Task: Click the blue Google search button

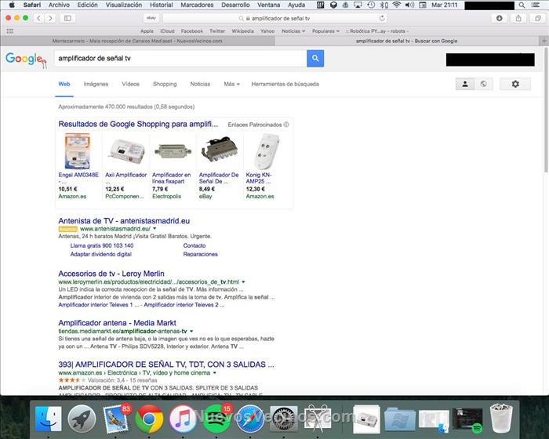Action: tap(315, 59)
